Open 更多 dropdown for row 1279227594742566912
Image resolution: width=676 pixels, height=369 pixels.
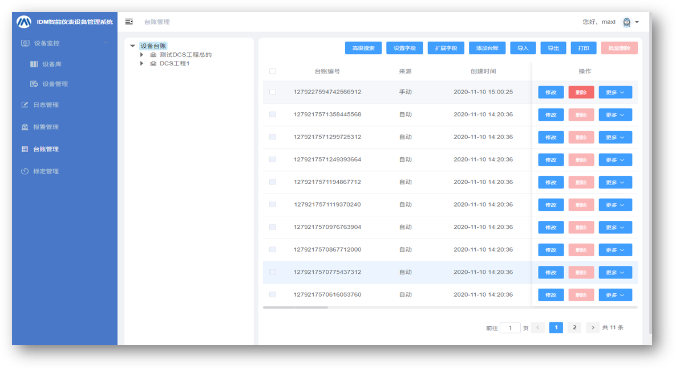click(615, 92)
